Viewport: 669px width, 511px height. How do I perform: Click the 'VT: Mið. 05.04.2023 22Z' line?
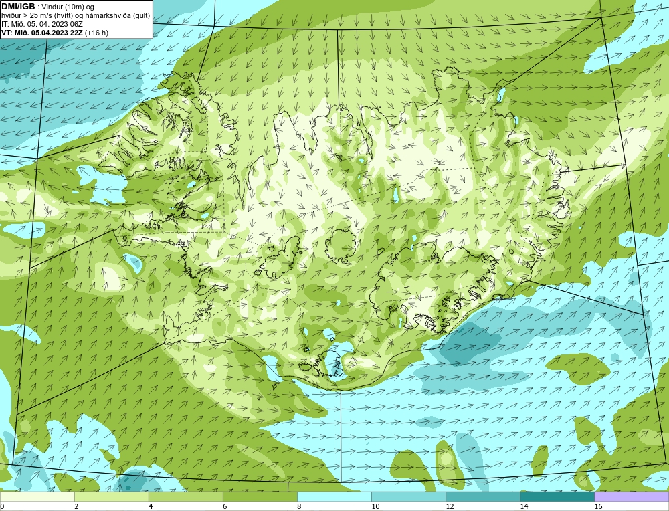55,33
